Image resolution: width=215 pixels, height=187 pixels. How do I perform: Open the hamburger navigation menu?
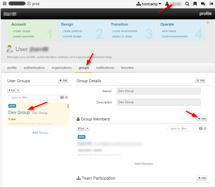[4, 4]
